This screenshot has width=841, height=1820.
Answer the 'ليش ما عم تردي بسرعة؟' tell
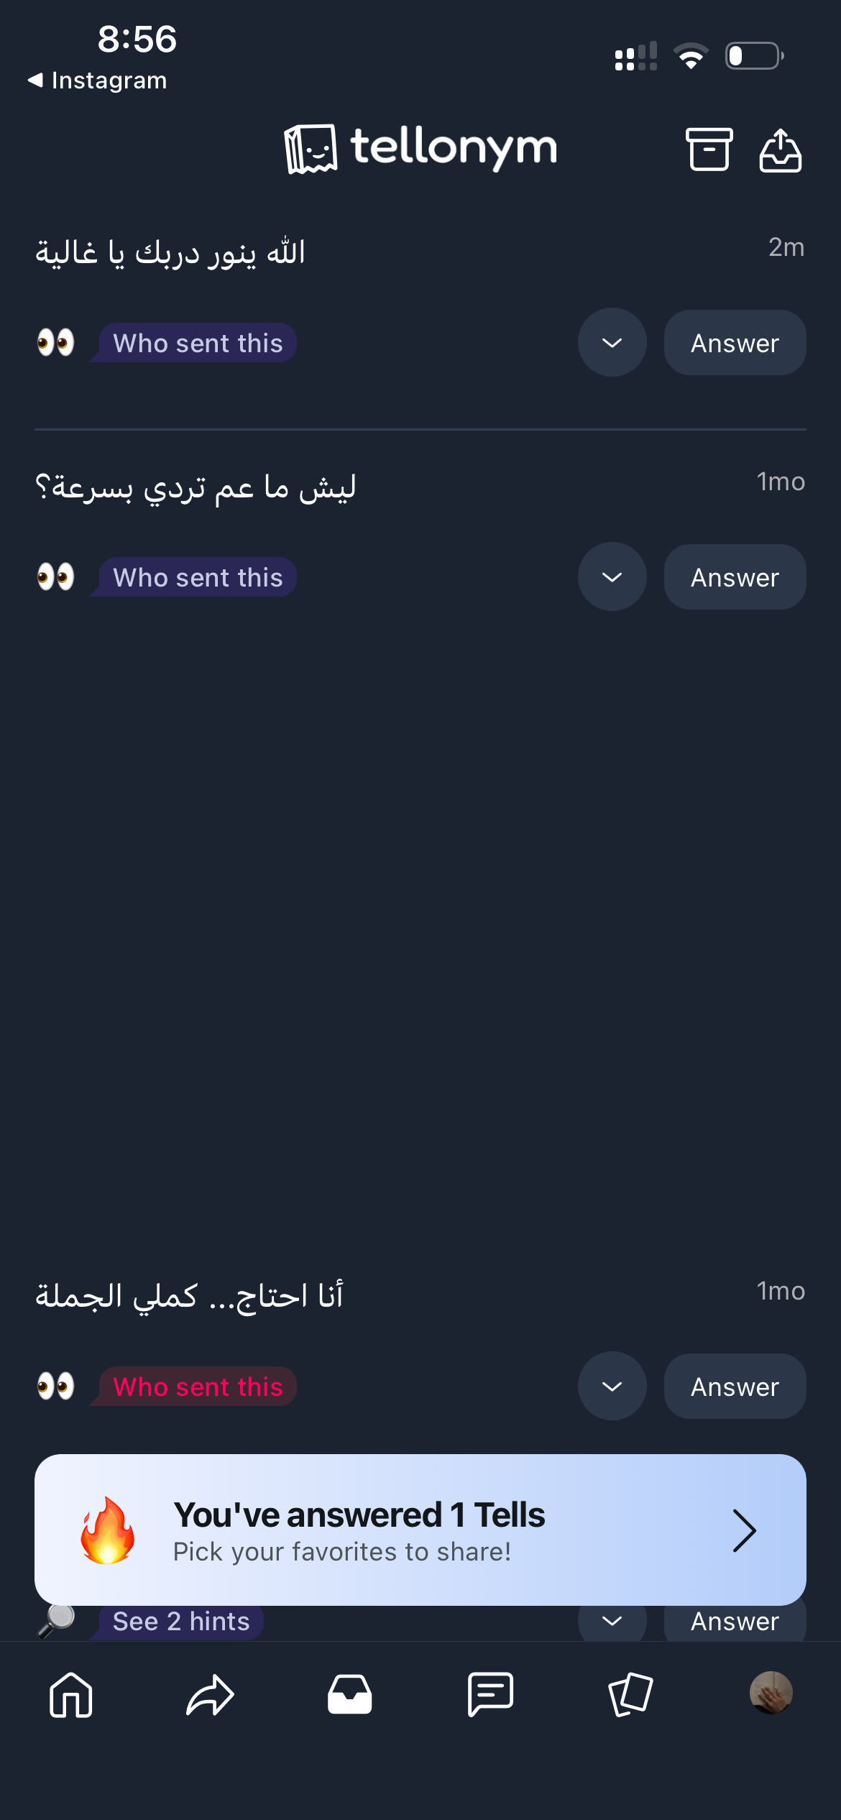tap(735, 577)
